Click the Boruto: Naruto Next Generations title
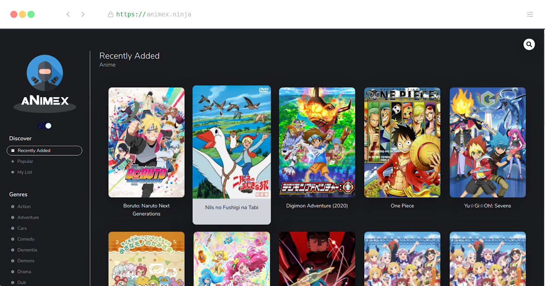Image resolution: width=545 pixels, height=286 pixels. pyautogui.click(x=146, y=210)
